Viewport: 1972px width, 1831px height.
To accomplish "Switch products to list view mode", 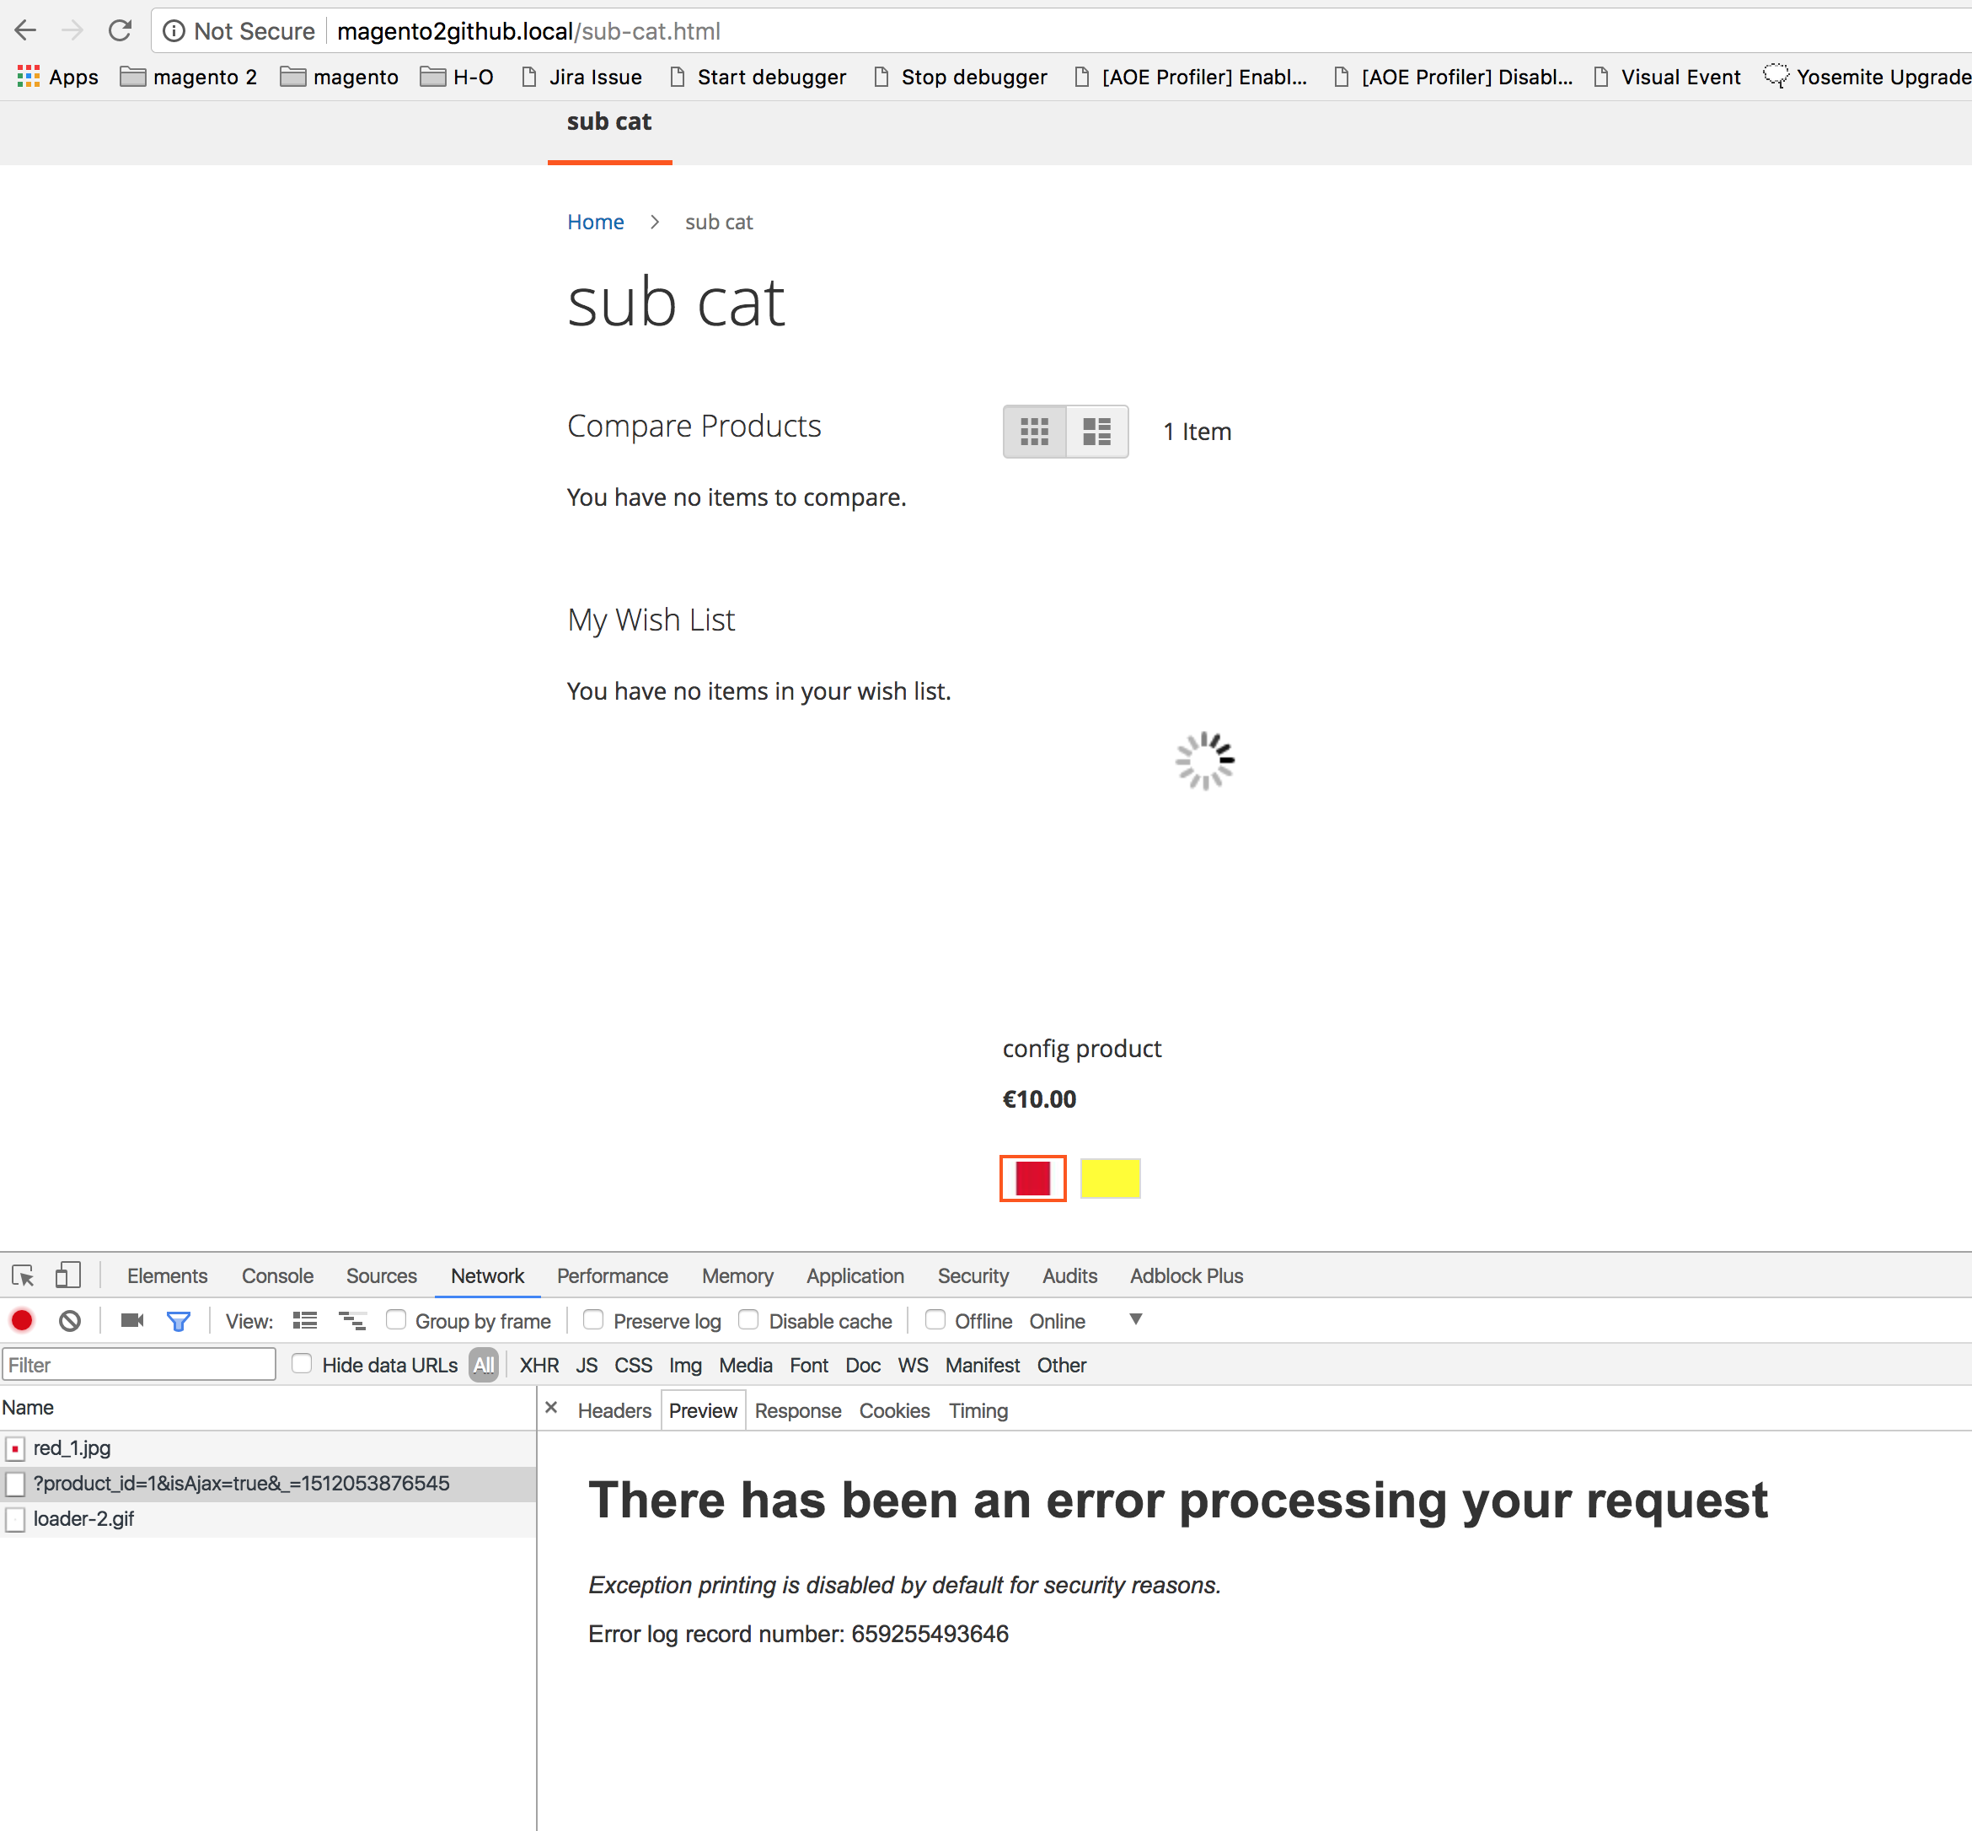I will tap(1096, 431).
